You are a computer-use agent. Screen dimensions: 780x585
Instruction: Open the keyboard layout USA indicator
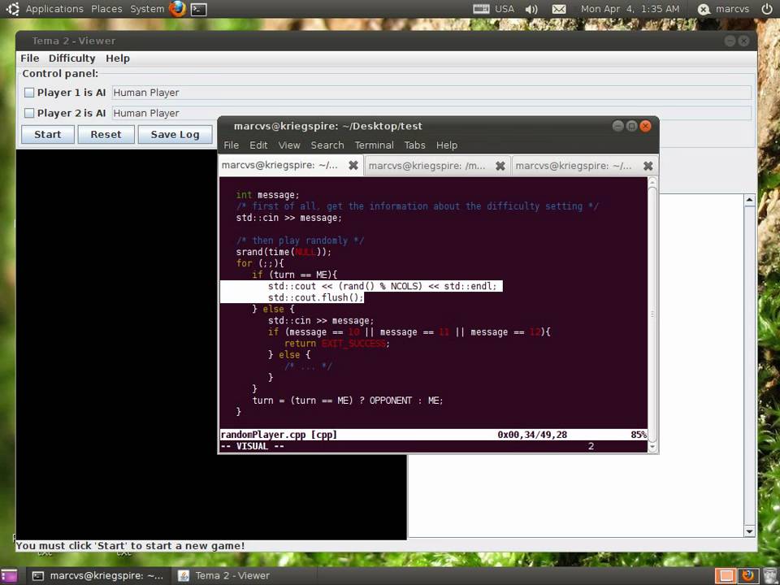pyautogui.click(x=493, y=9)
